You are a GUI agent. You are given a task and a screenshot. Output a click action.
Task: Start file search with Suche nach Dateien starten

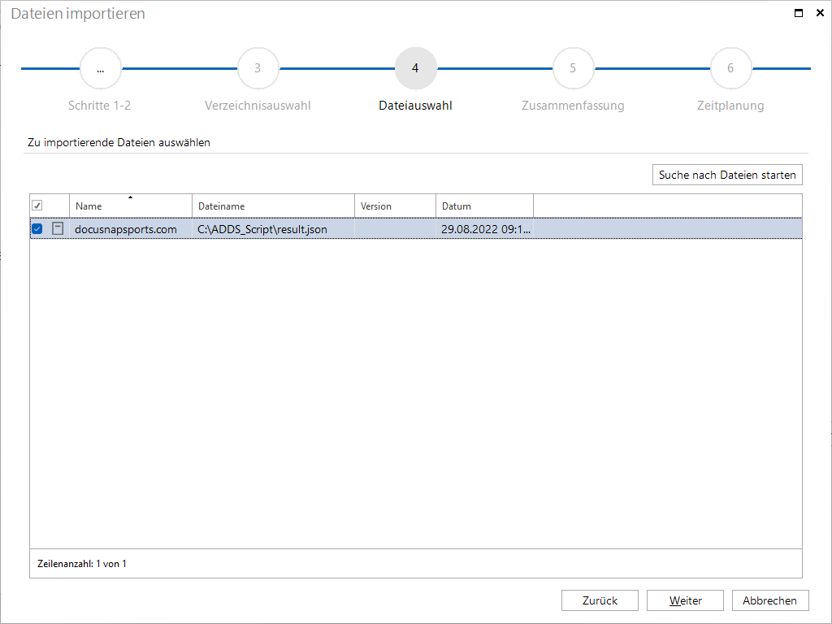coord(727,175)
